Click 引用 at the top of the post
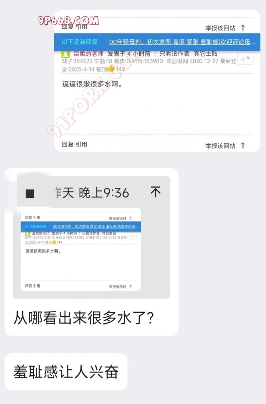The width and height of the screenshot is (266, 404). pyautogui.click(x=82, y=27)
